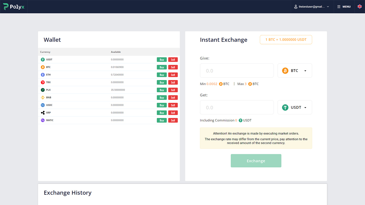This screenshot has height=205, width=365.
Task: Click the USDC coin icon in wallet
Action: pyautogui.click(x=43, y=105)
